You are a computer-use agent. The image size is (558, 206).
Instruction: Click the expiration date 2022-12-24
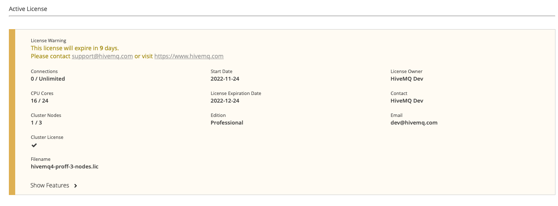[225, 101]
